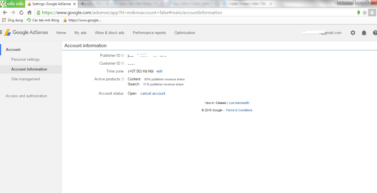Screen dimensions: 377x193
Task: Select Account in sidebar
Action: click(13, 50)
